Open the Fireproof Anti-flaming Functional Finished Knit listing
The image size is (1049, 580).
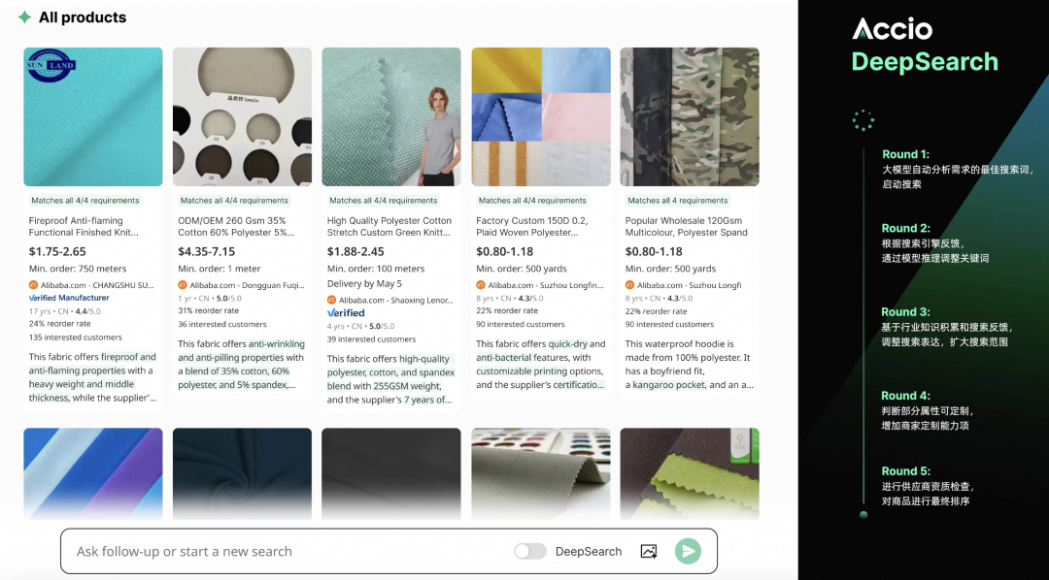(x=85, y=227)
